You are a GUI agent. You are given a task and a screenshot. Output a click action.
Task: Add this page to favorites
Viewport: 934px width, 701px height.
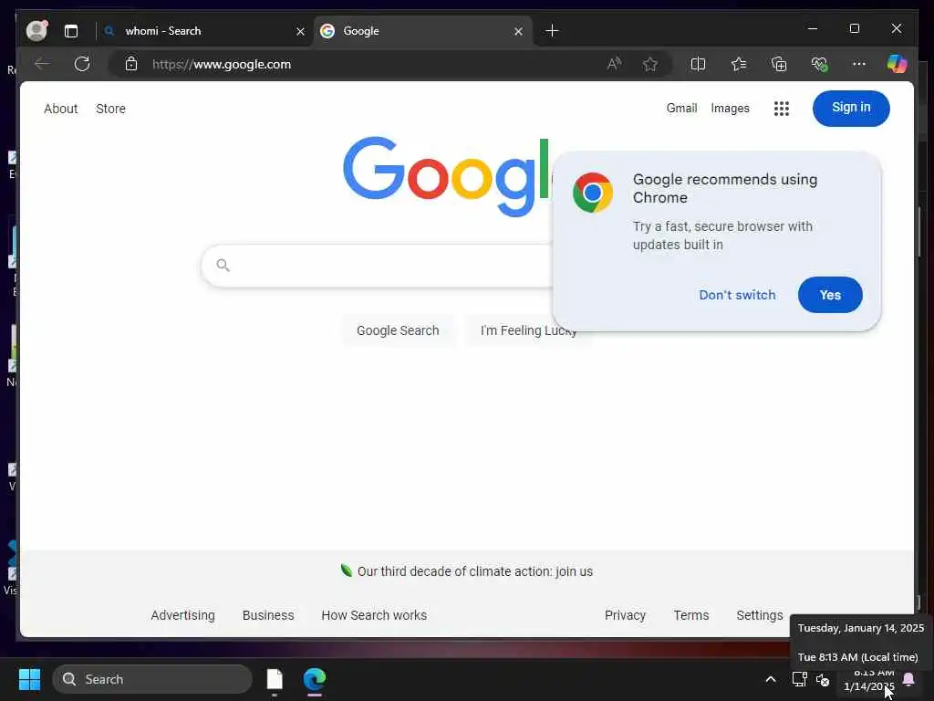(x=649, y=64)
